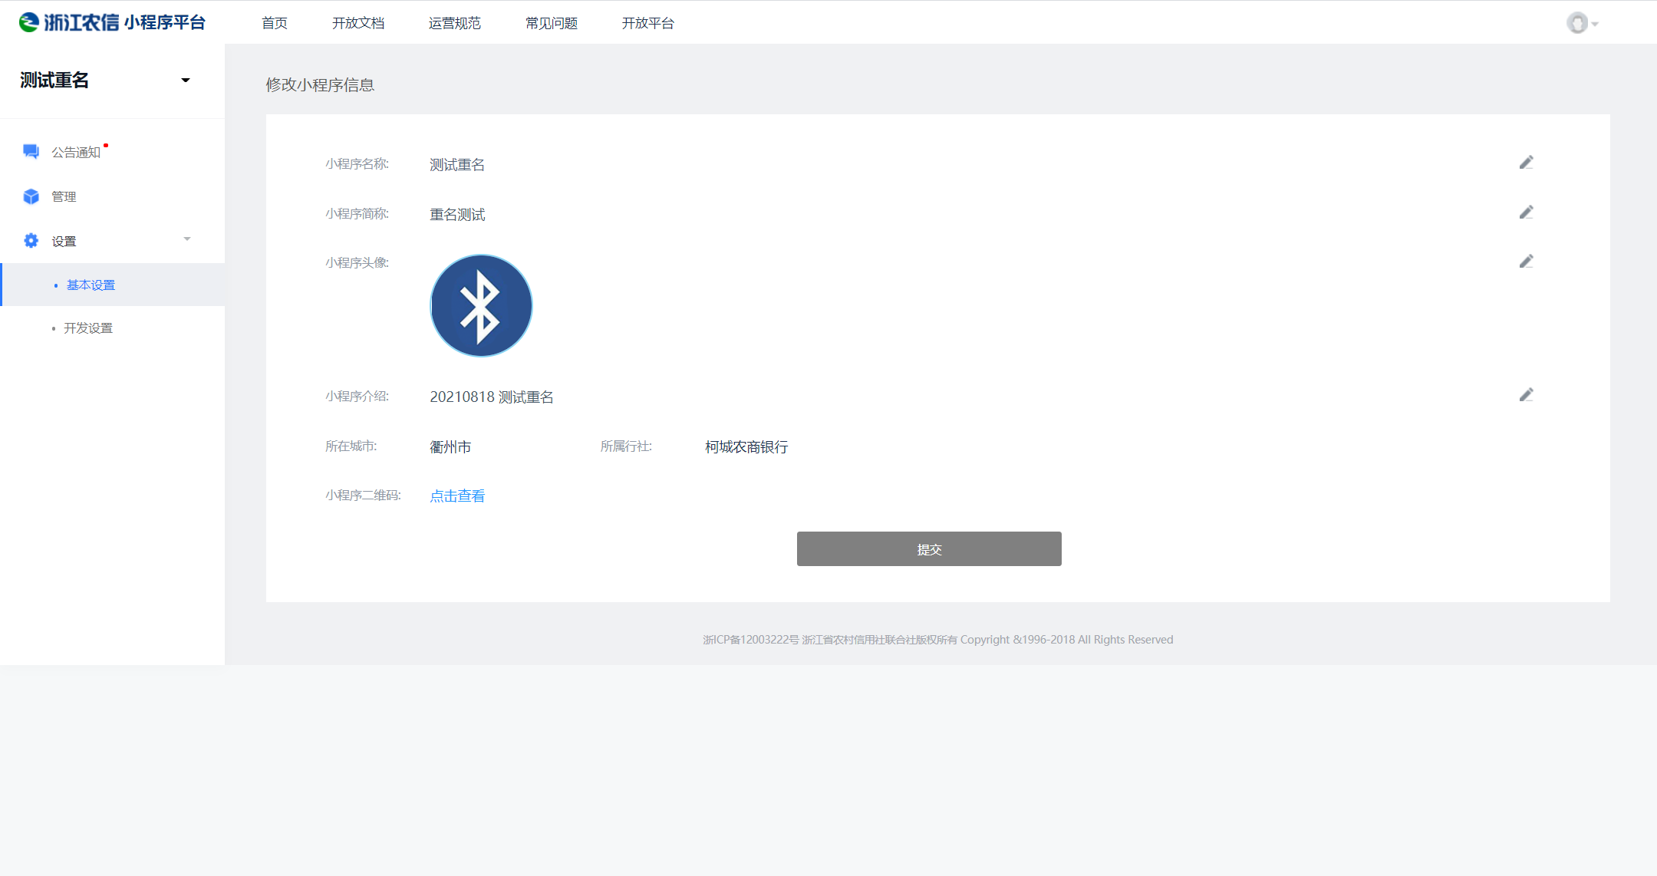Screen dimensions: 1657x876
Task: Click the 管理 cube icon in sidebar
Action: click(x=31, y=196)
